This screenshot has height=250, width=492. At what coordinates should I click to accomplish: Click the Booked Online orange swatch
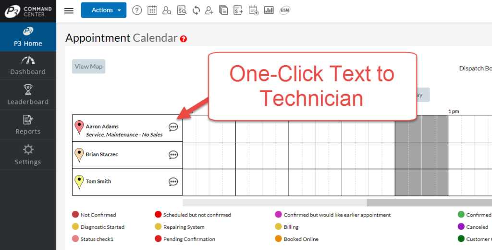278,239
